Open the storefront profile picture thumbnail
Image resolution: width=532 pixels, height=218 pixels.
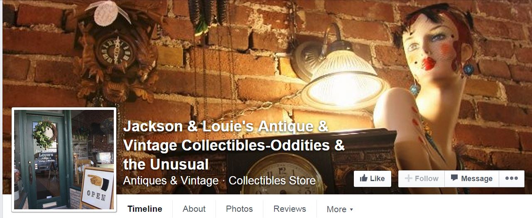tap(64, 160)
